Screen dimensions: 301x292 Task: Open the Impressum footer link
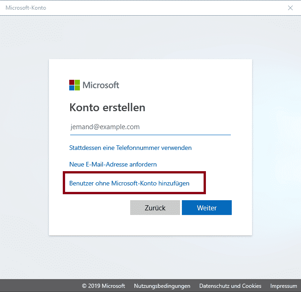click(x=283, y=286)
